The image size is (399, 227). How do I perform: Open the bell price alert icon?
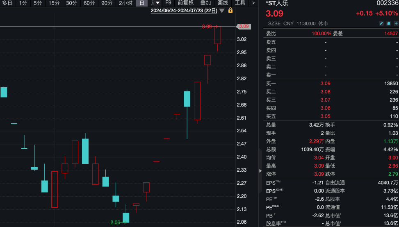[x=389, y=24]
